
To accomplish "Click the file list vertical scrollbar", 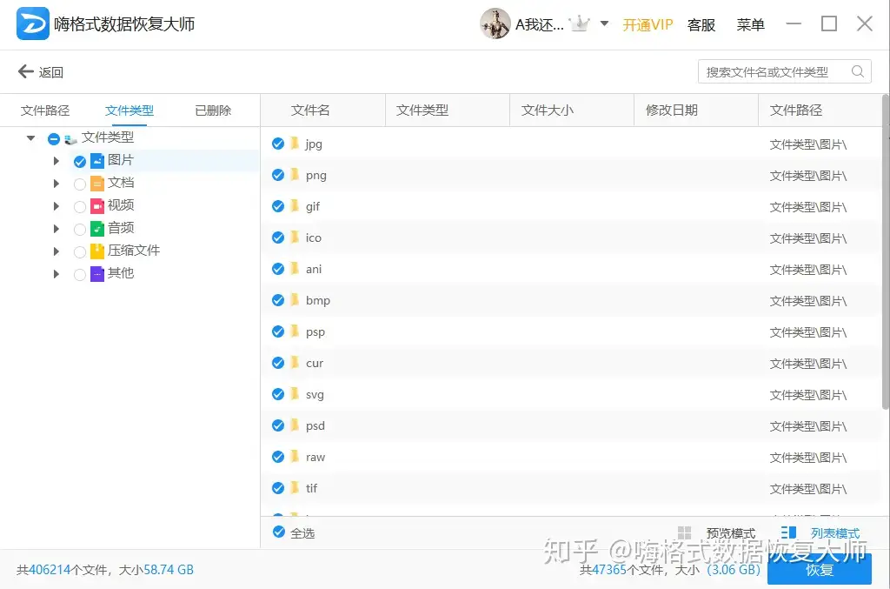I will [886, 251].
